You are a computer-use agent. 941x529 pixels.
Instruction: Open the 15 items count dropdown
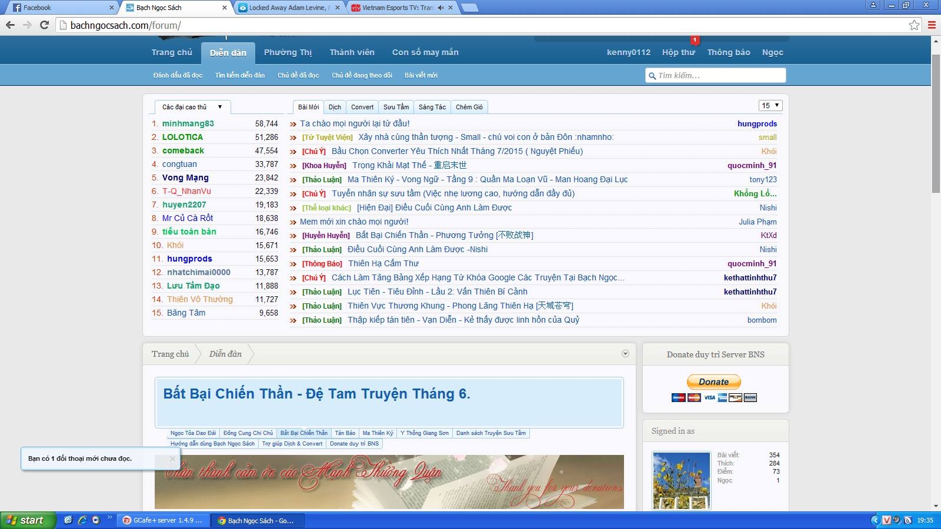coord(770,106)
